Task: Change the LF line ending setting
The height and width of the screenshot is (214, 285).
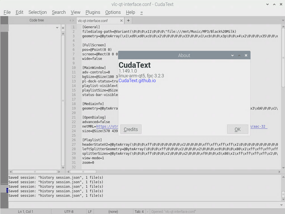Action: 90,211
